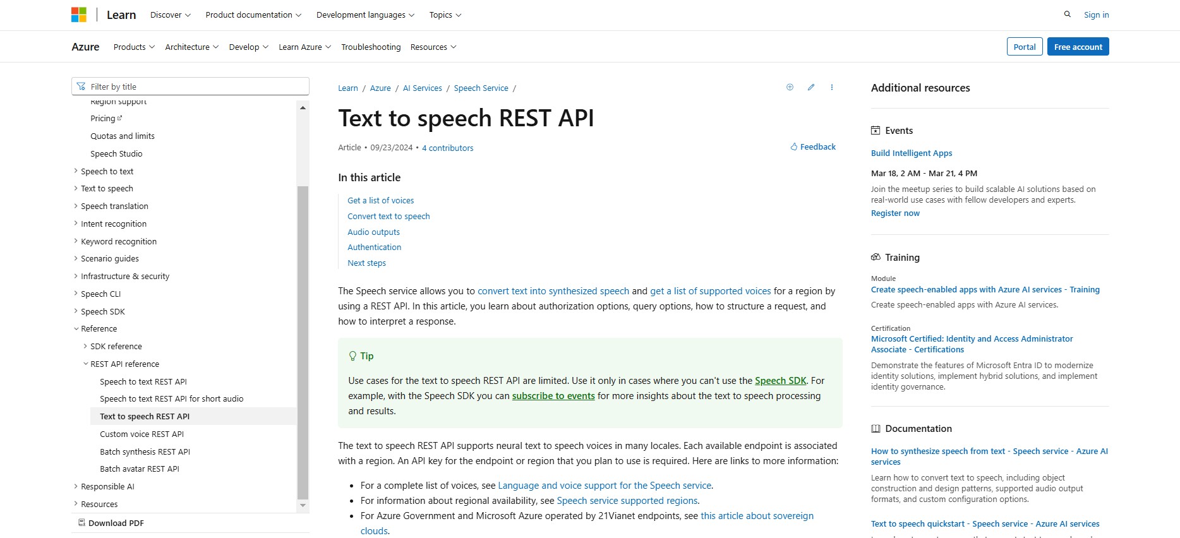This screenshot has height=538, width=1180.
Task: Open the subscribe to events link
Action: pyautogui.click(x=553, y=395)
